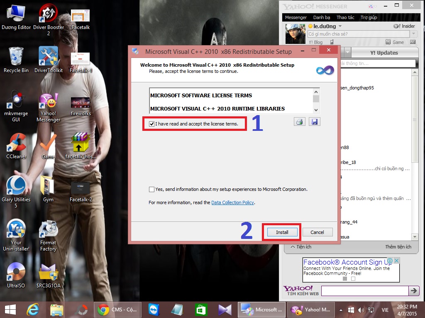Open the le.du0ng status dropdown
The width and height of the screenshot is (425, 318).
340,26
